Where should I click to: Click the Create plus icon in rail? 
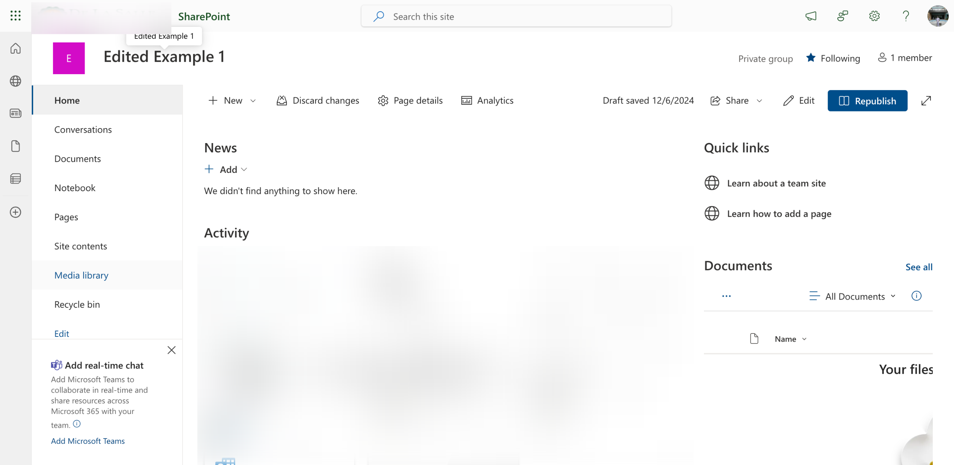point(15,212)
